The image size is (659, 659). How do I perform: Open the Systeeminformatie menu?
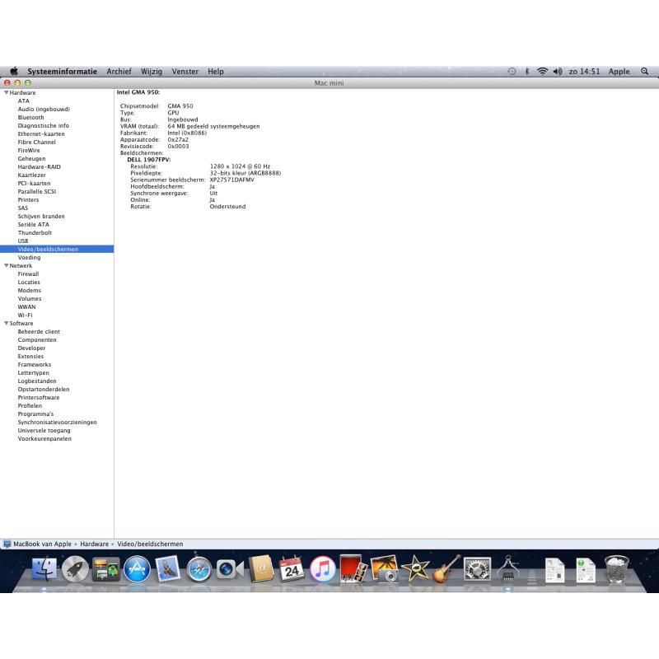pyautogui.click(x=63, y=72)
